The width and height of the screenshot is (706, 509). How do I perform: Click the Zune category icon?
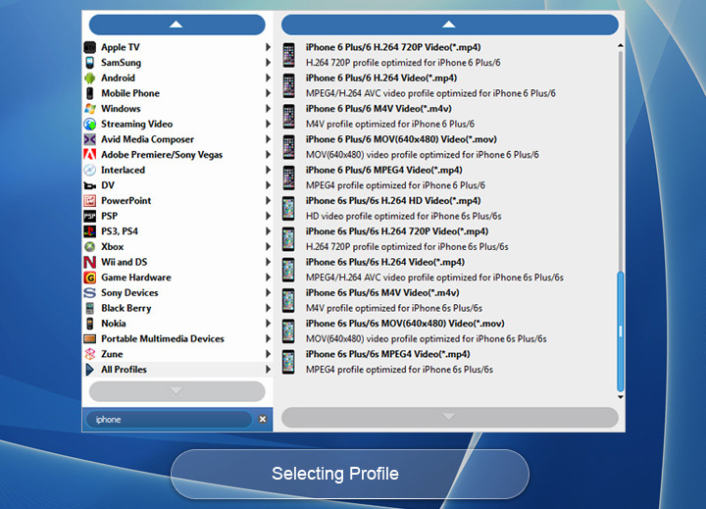click(90, 354)
